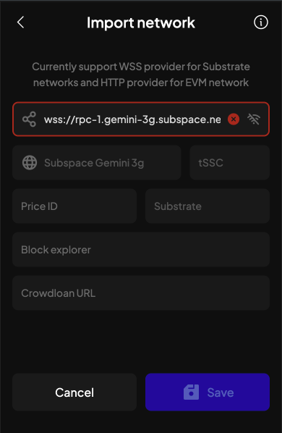Click the 'HTTP provider for EVM network' text line
This screenshot has width=282, height=433.
(141, 83)
